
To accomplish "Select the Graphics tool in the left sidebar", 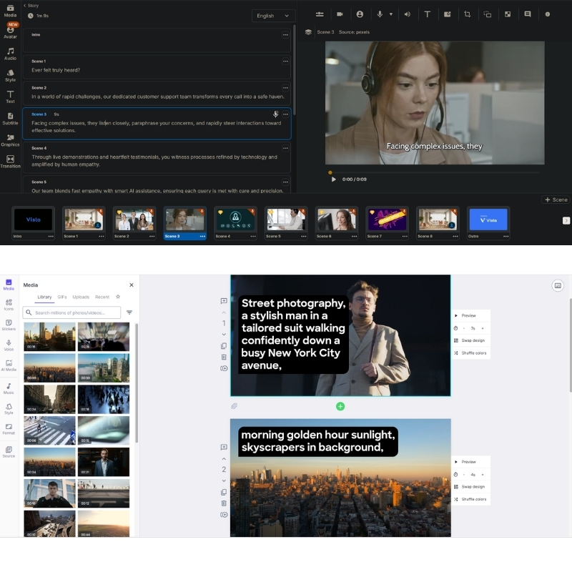I will coord(9,139).
